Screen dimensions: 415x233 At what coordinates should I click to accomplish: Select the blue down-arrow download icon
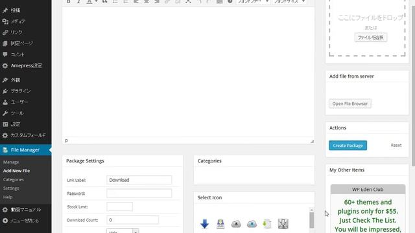click(204, 224)
